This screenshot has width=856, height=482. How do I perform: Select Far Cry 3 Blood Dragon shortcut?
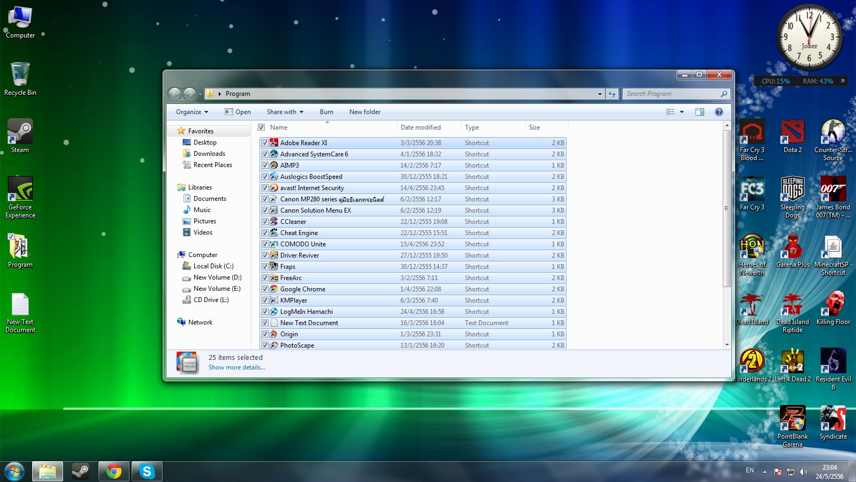coord(752,140)
